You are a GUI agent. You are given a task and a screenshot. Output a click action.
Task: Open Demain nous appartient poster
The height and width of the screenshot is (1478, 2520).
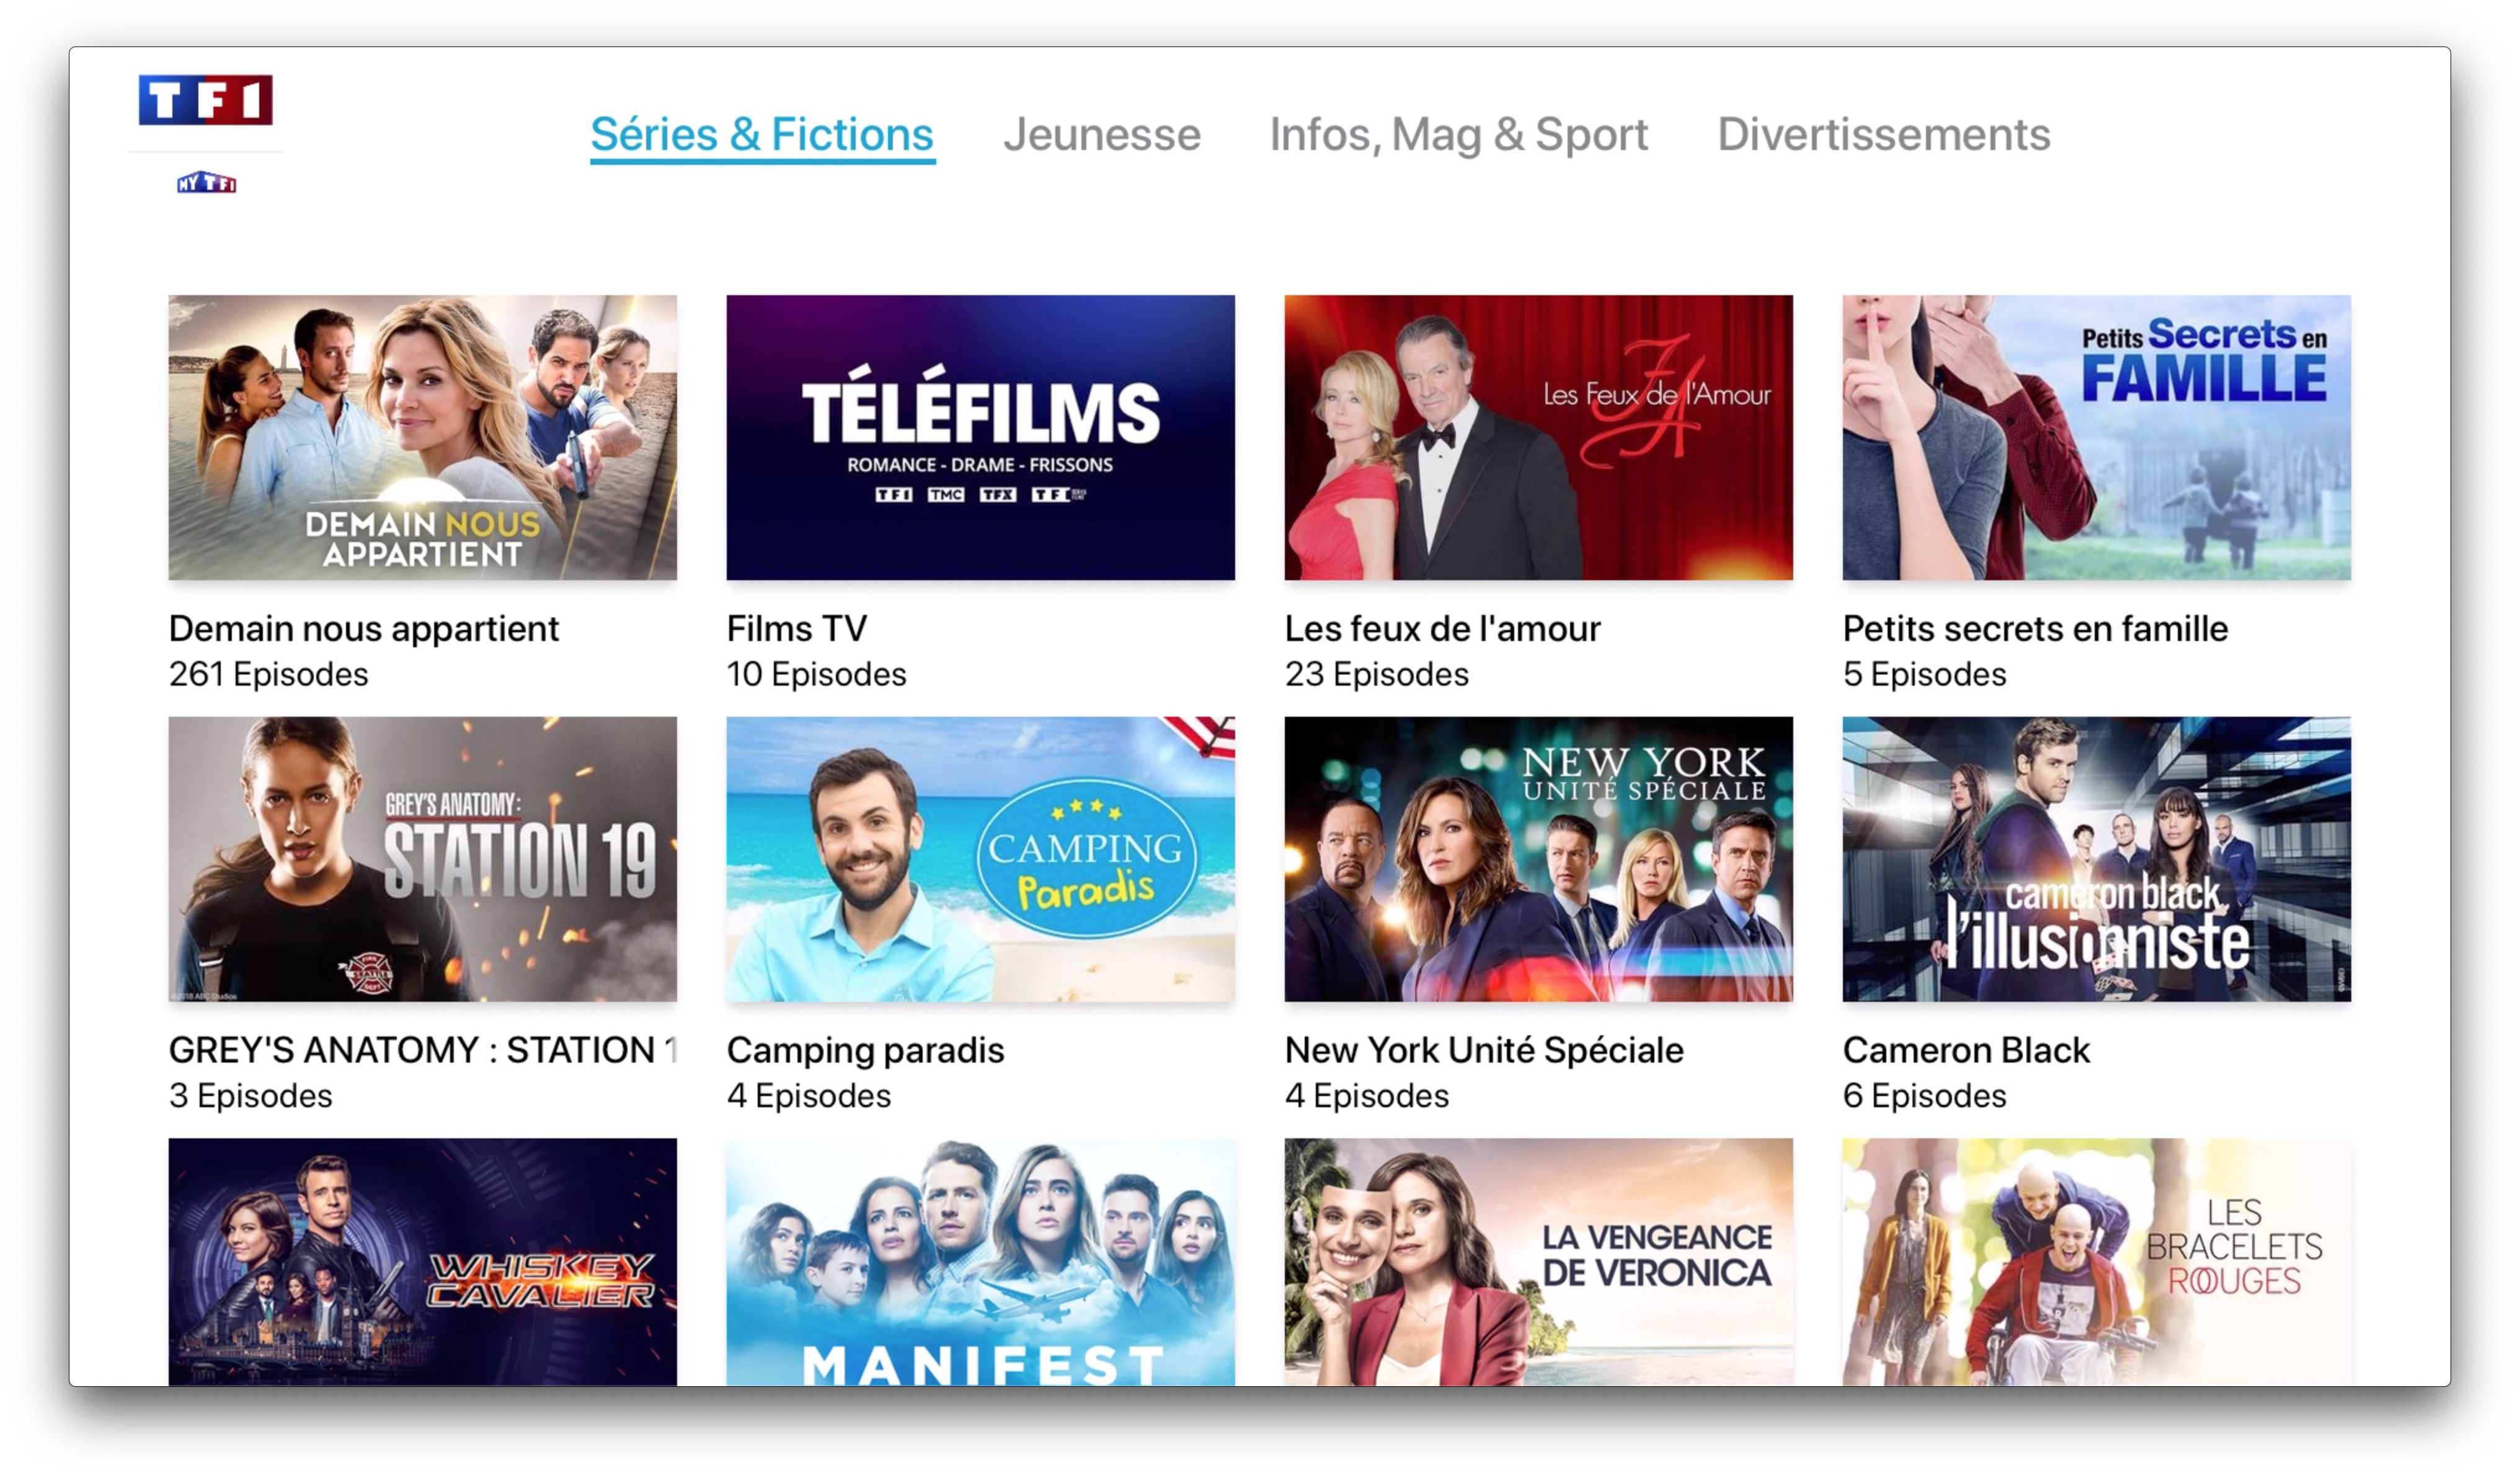(x=422, y=437)
